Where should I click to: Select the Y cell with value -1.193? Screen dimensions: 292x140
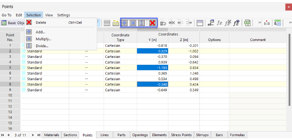click(x=153, y=68)
